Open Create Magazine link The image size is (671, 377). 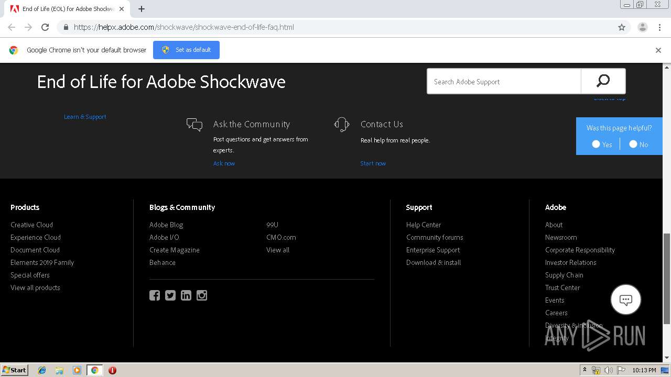[175, 250]
